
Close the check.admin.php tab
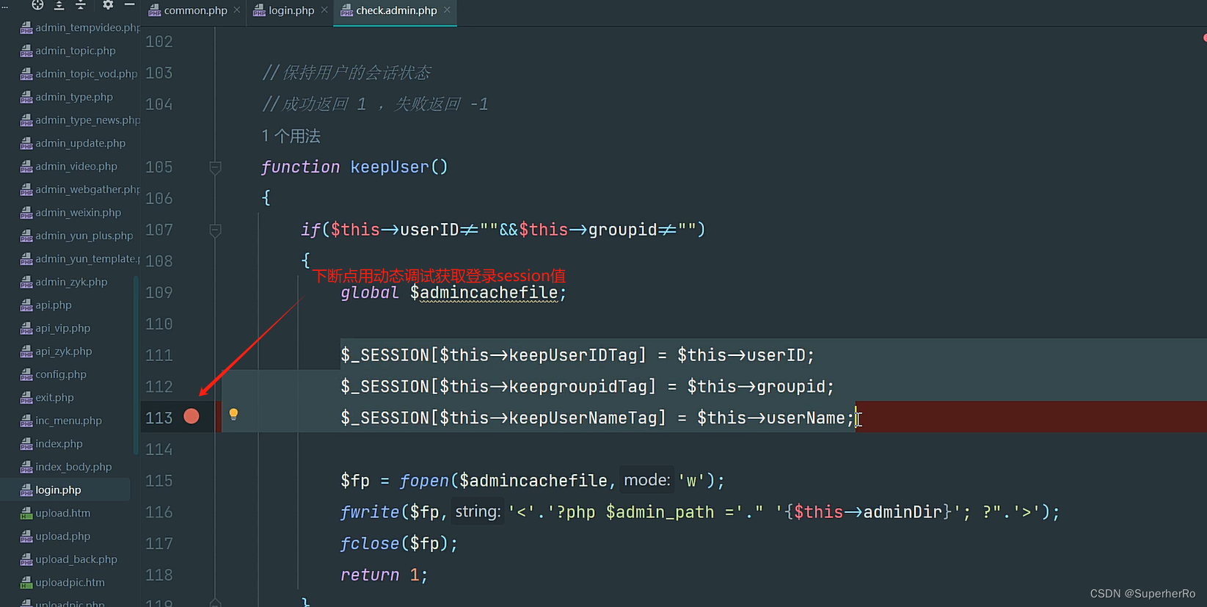coord(447,10)
